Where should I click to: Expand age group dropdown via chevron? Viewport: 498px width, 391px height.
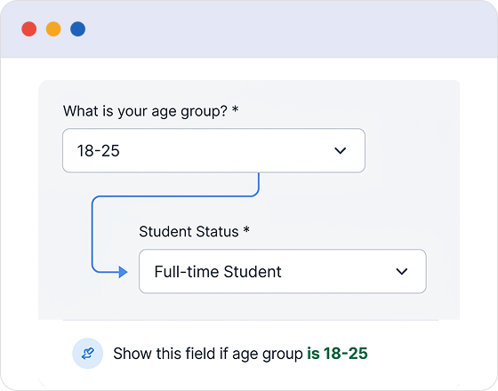pos(340,150)
